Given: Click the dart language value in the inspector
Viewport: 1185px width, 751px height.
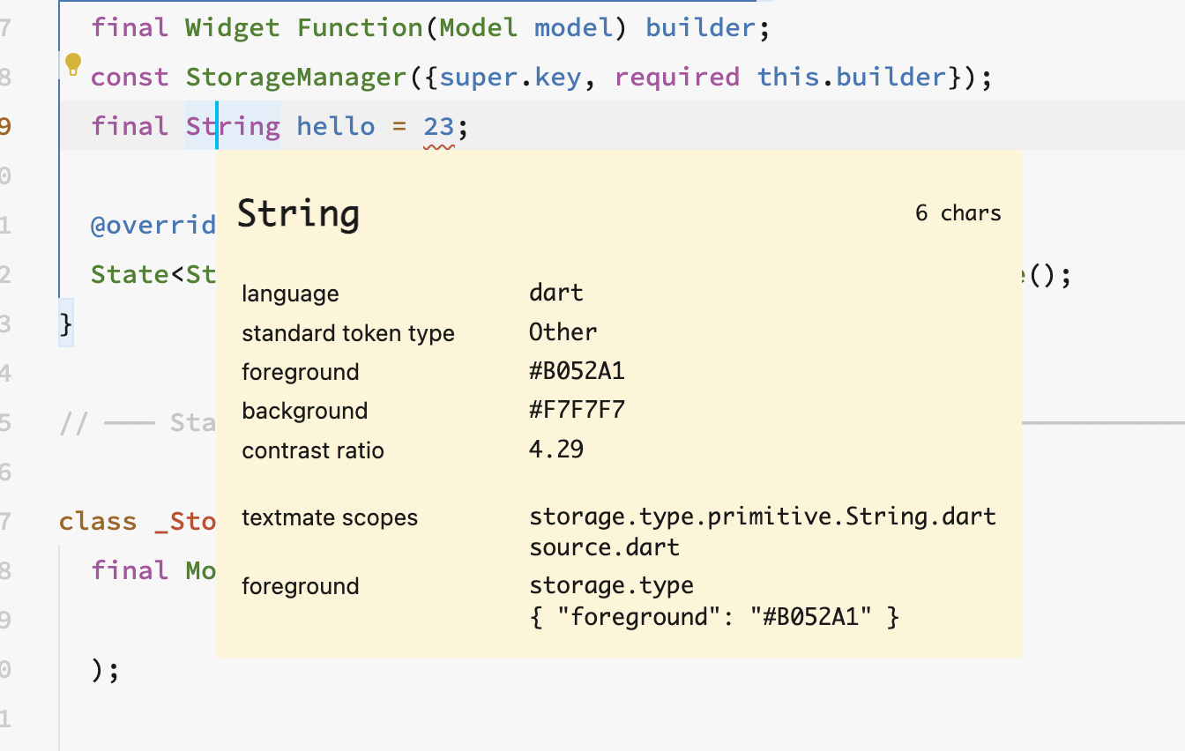Looking at the screenshot, I should point(556,293).
